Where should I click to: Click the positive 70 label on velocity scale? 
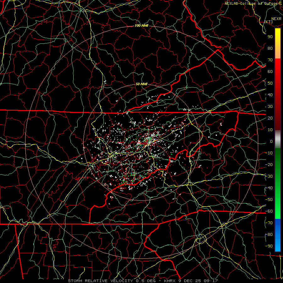[x=270, y=60]
